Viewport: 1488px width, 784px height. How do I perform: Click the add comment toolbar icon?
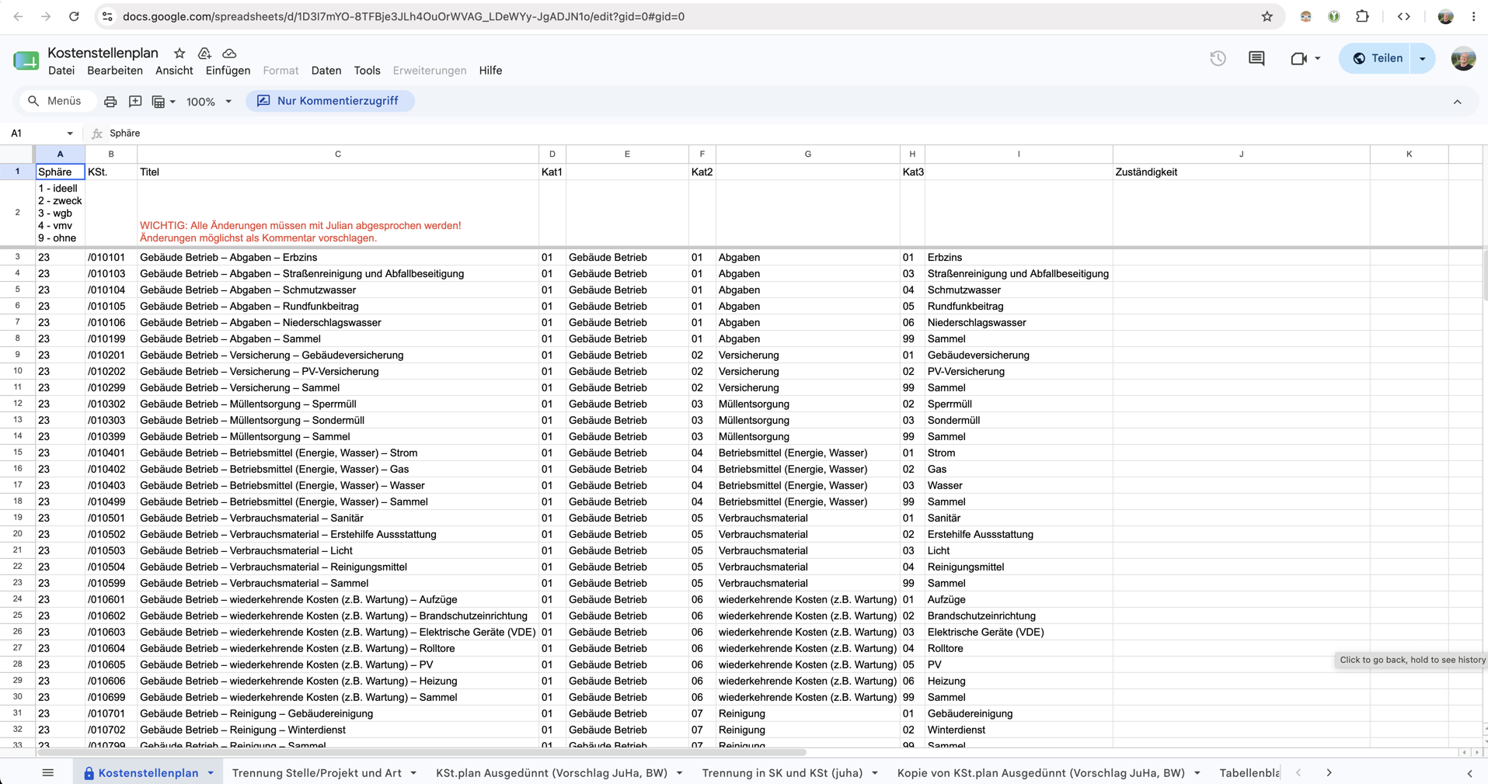coord(135,102)
